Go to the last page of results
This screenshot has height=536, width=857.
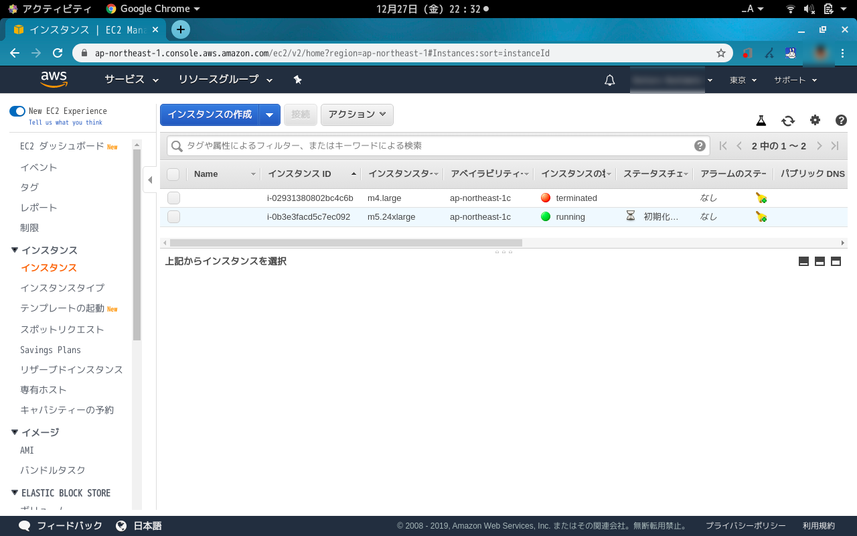[835, 145]
